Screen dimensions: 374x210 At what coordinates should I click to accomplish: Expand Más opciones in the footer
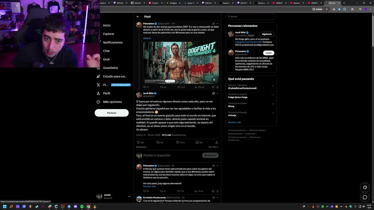coord(256,137)
